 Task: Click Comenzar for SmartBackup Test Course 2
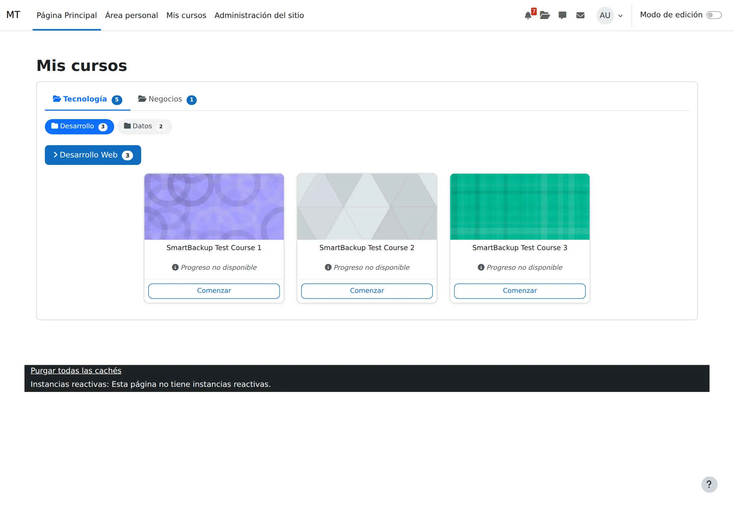[x=367, y=291]
